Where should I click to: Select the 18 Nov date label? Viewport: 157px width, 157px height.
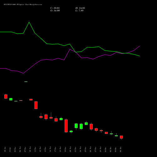tap(60, 149)
